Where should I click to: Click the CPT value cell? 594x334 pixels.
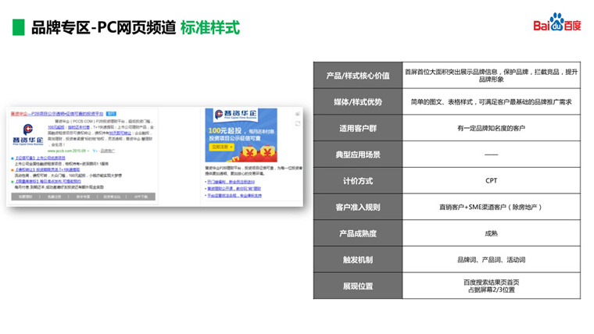(x=492, y=181)
